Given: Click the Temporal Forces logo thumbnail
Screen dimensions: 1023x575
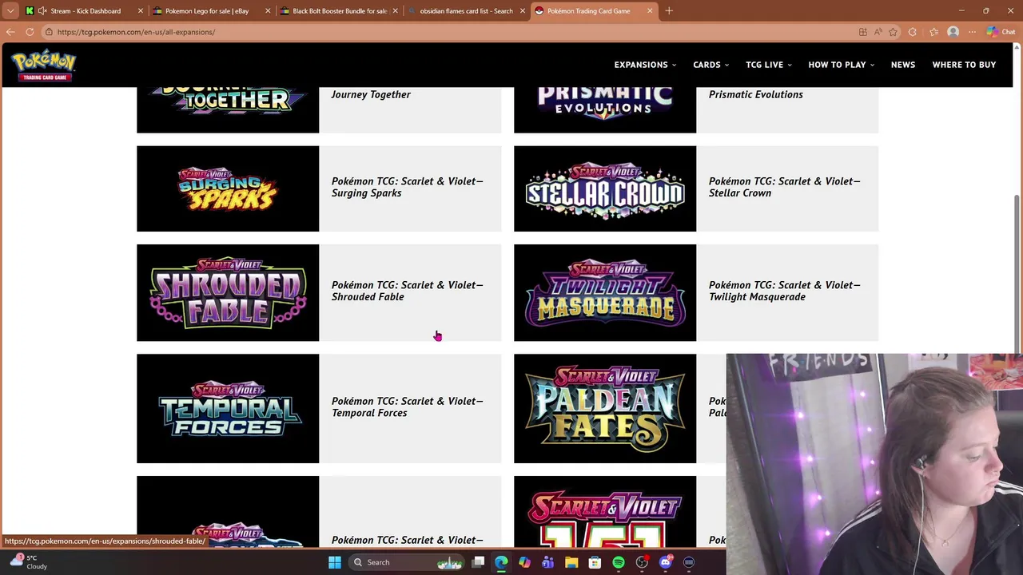Looking at the screenshot, I should (x=228, y=408).
